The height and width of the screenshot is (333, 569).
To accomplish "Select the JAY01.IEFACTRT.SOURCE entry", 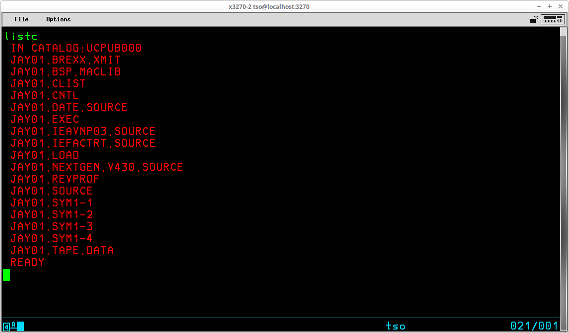I will point(83,143).
